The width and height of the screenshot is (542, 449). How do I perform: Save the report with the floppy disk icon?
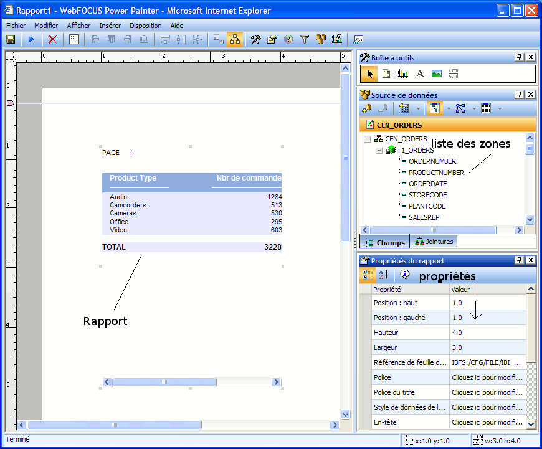(11, 39)
